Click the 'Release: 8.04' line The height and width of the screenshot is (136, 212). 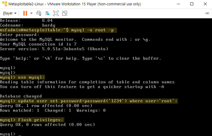(26, 21)
